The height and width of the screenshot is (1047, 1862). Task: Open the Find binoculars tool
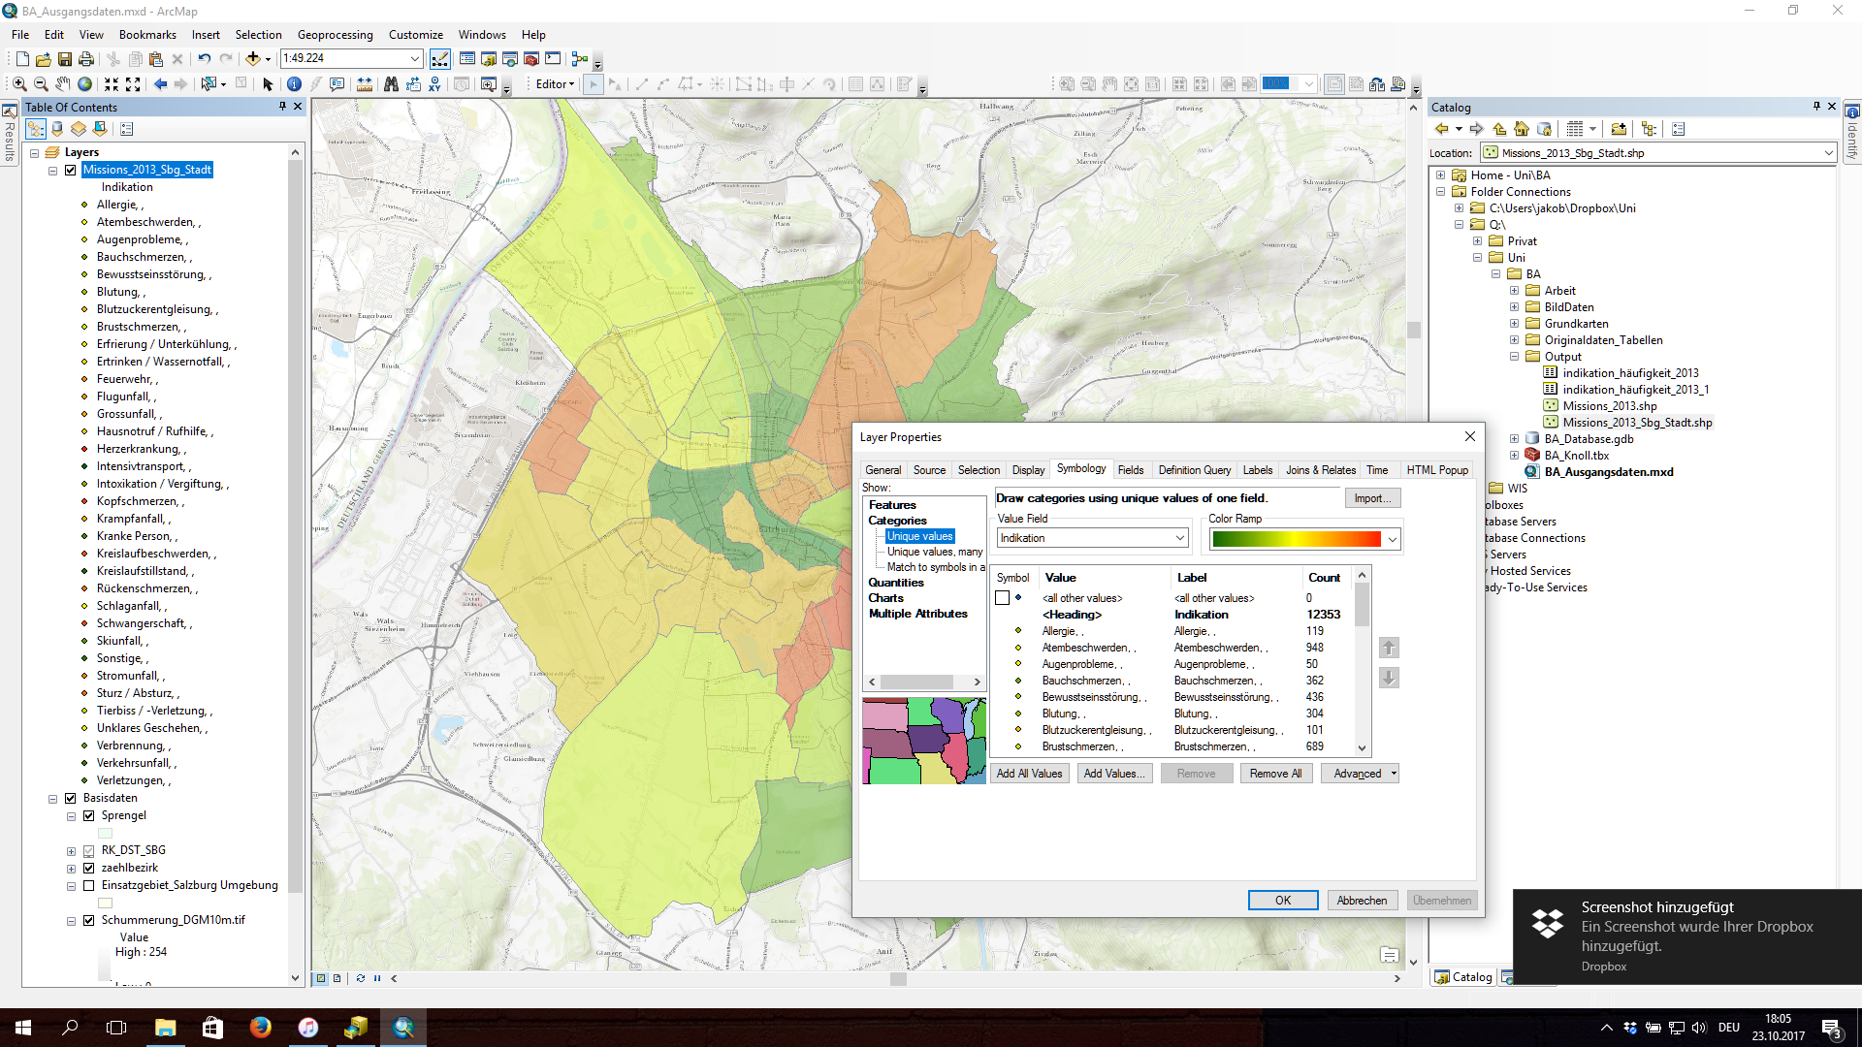click(391, 84)
